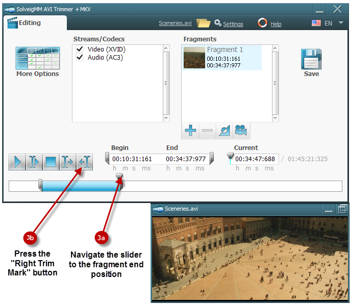Open the Sceneries.avi file link

tap(175, 23)
